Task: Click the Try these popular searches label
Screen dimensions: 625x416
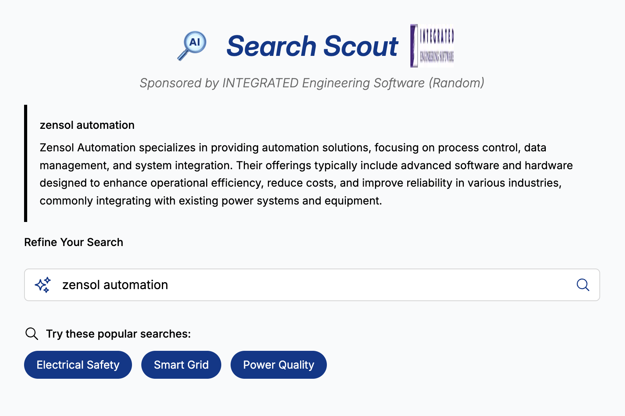Action: pyautogui.click(x=118, y=333)
